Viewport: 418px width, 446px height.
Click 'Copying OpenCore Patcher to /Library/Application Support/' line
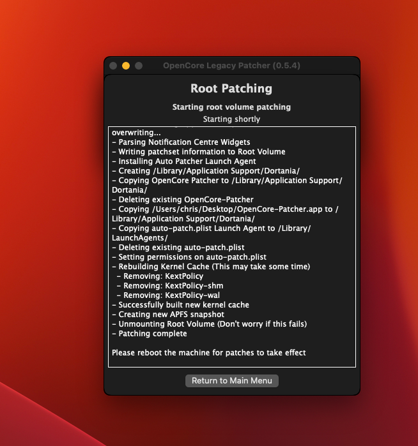point(227,185)
